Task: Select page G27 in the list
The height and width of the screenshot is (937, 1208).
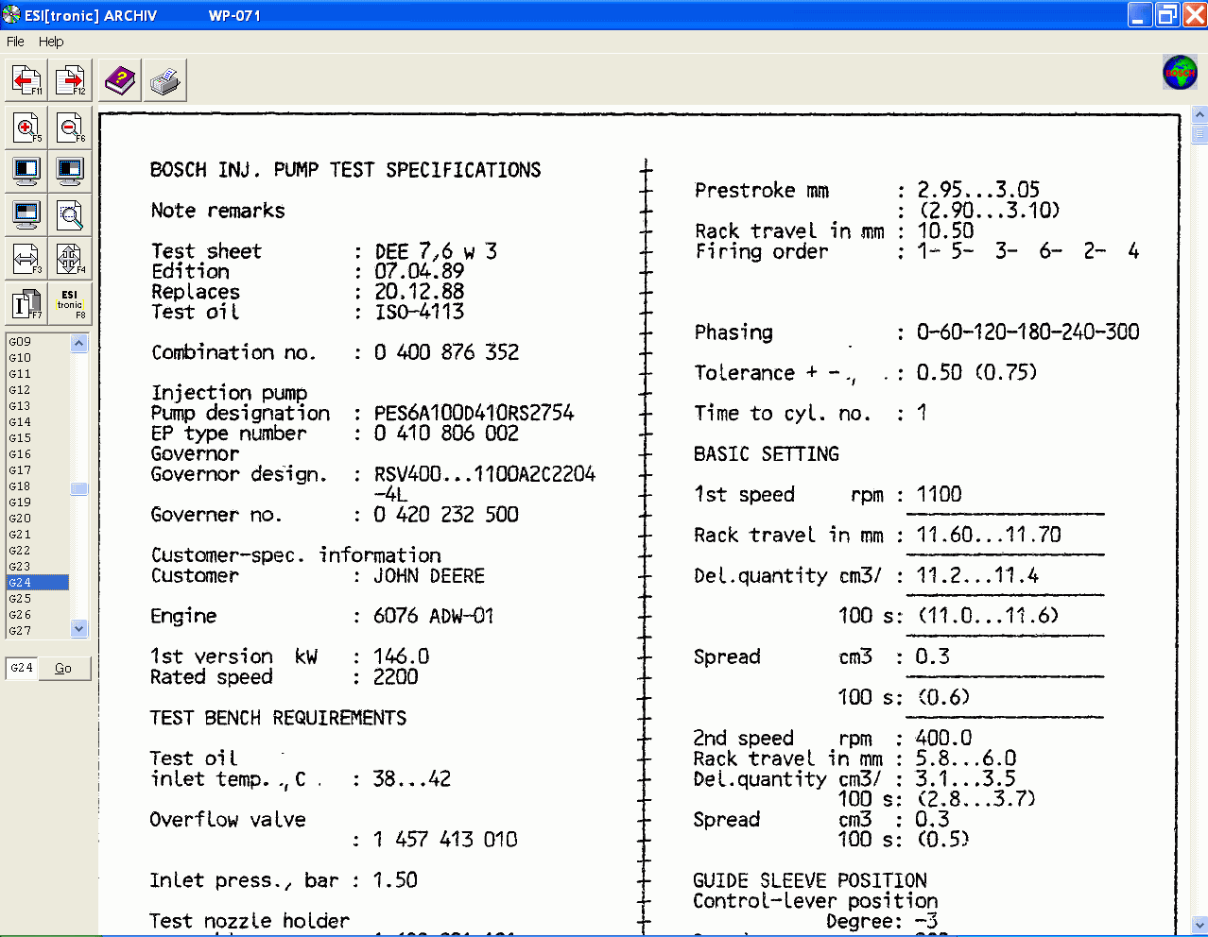Action: (x=38, y=630)
